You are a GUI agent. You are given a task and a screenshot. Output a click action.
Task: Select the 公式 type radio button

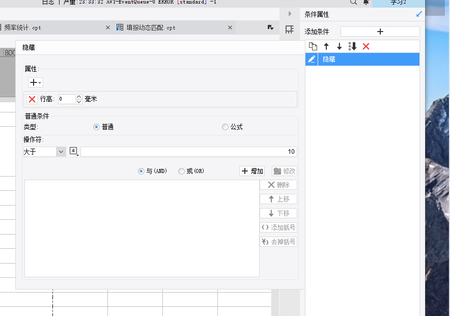click(x=226, y=127)
